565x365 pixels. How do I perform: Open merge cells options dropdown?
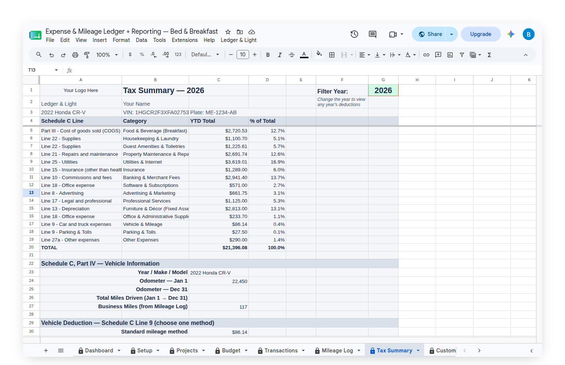(352, 55)
